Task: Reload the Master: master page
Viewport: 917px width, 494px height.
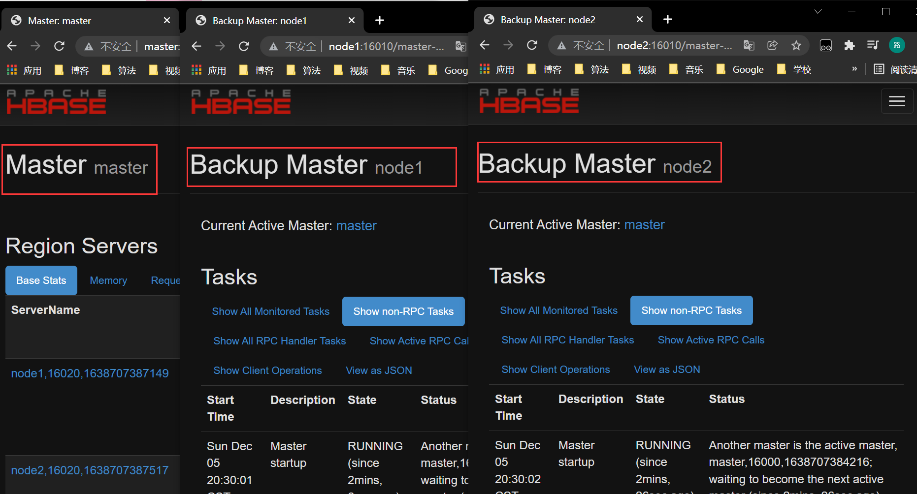Action: pos(59,46)
